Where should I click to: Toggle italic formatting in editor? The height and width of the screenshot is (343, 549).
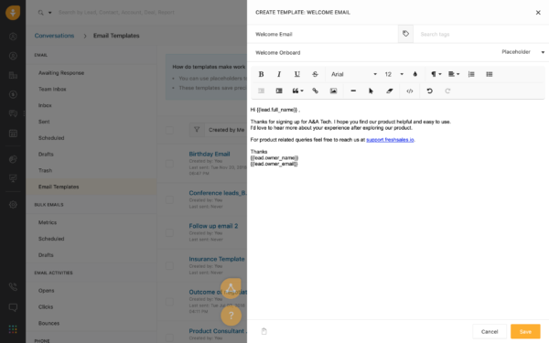(x=279, y=74)
